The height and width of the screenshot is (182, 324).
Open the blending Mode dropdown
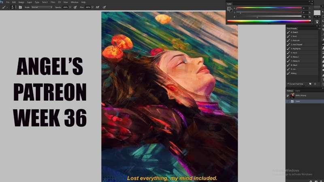42,7
